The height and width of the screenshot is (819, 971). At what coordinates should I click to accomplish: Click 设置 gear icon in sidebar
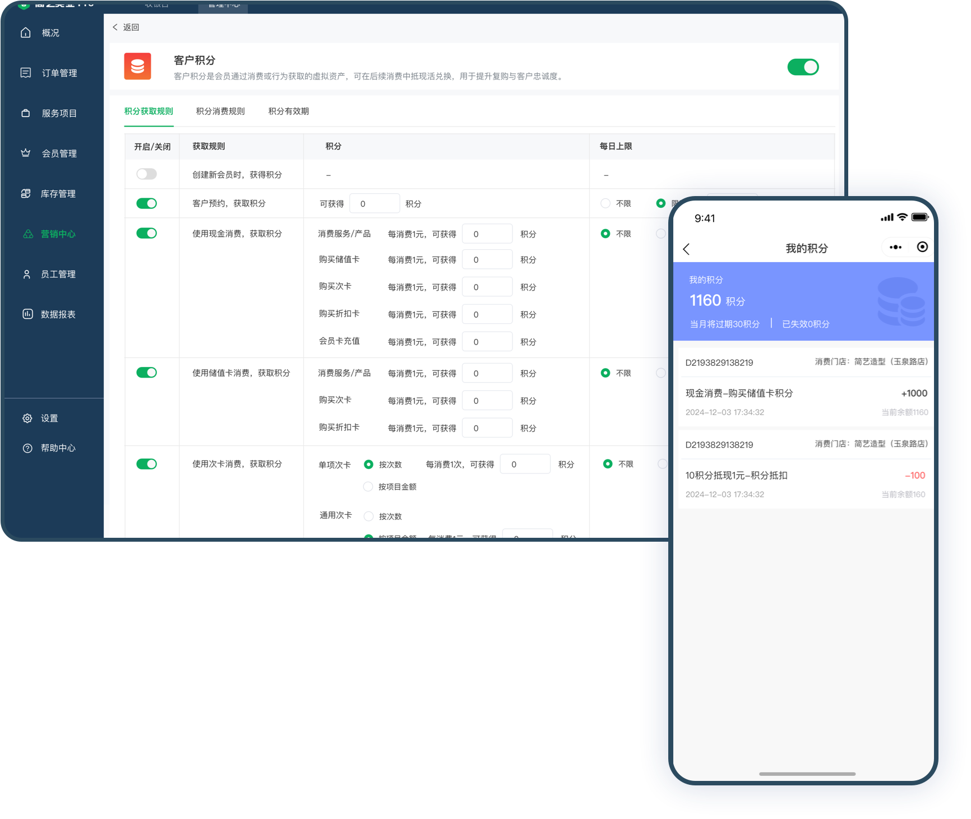(x=27, y=418)
